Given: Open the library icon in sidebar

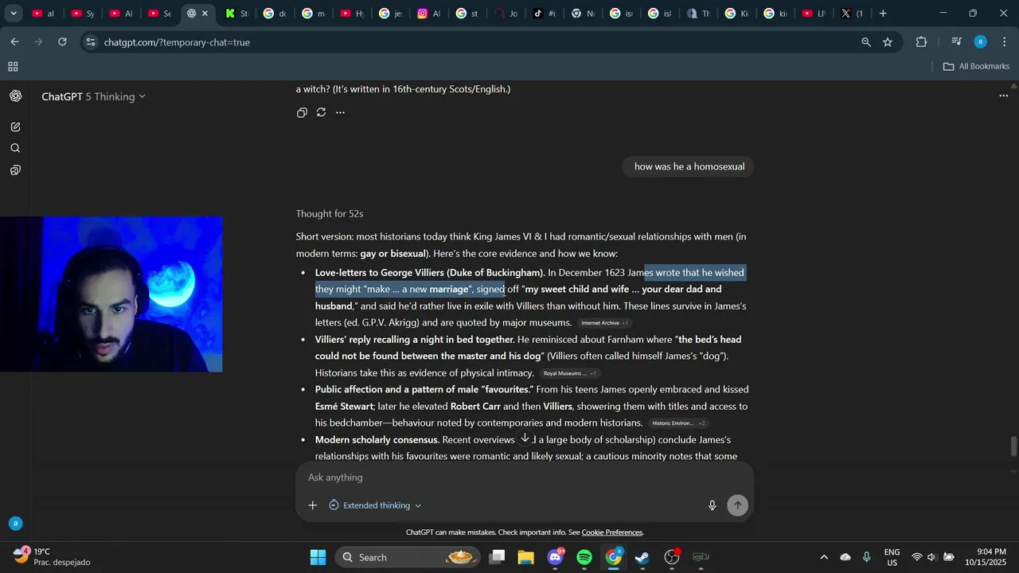Looking at the screenshot, I should (x=15, y=170).
